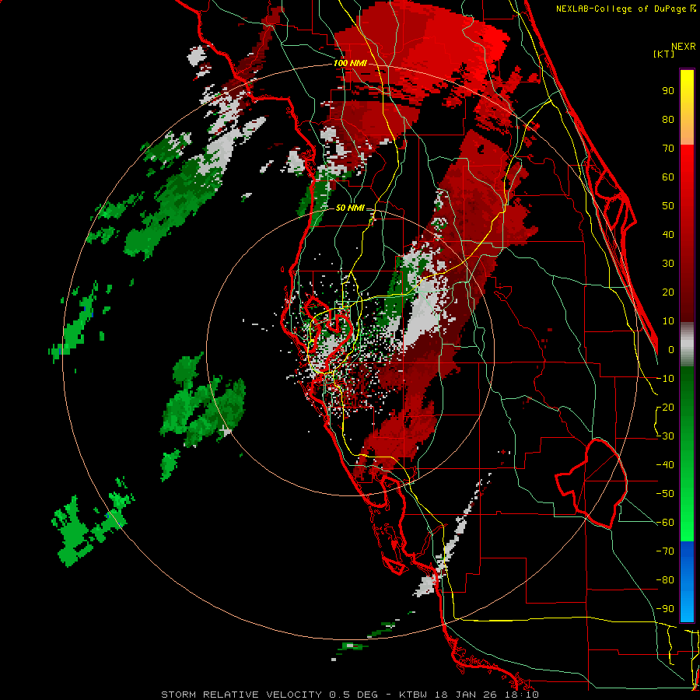Select the -50 value on velocity scale
The image size is (700, 700).
pos(665,494)
